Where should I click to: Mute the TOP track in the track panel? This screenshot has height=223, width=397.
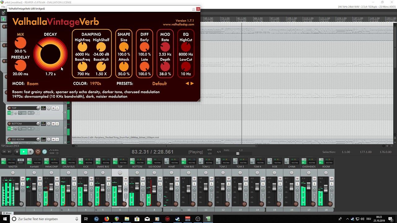(53, 108)
